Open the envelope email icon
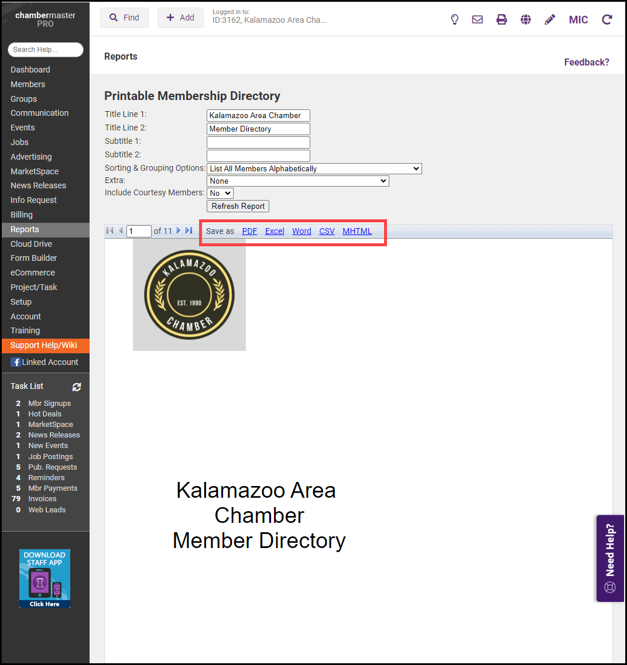Image resolution: width=627 pixels, height=665 pixels. (x=477, y=19)
